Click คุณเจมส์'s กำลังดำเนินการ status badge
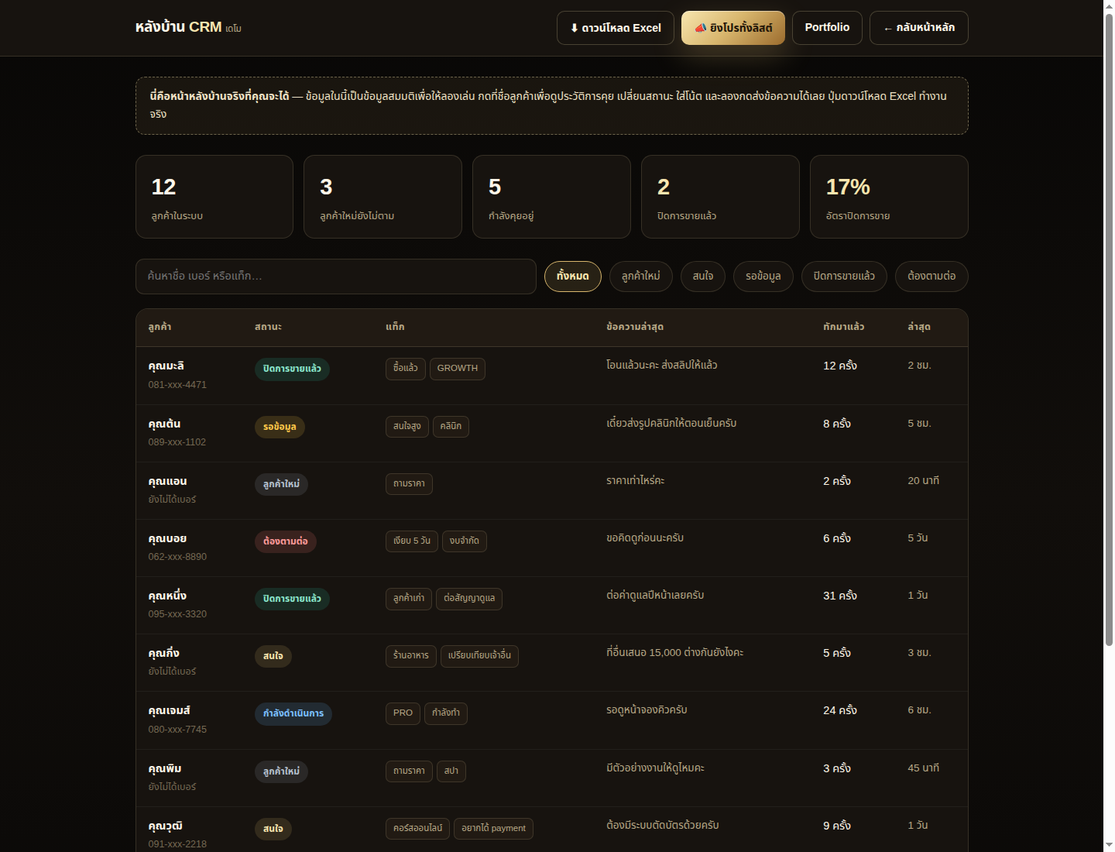The image size is (1115, 852). (293, 713)
